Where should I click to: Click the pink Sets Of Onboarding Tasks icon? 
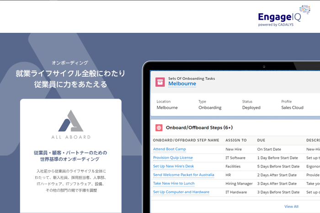160,82
